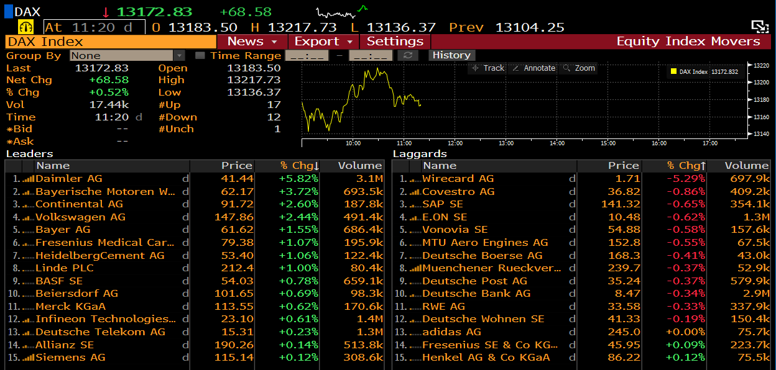Click the +5.82% change value for Daimler AG
The image size is (776, 370).
pyautogui.click(x=299, y=179)
